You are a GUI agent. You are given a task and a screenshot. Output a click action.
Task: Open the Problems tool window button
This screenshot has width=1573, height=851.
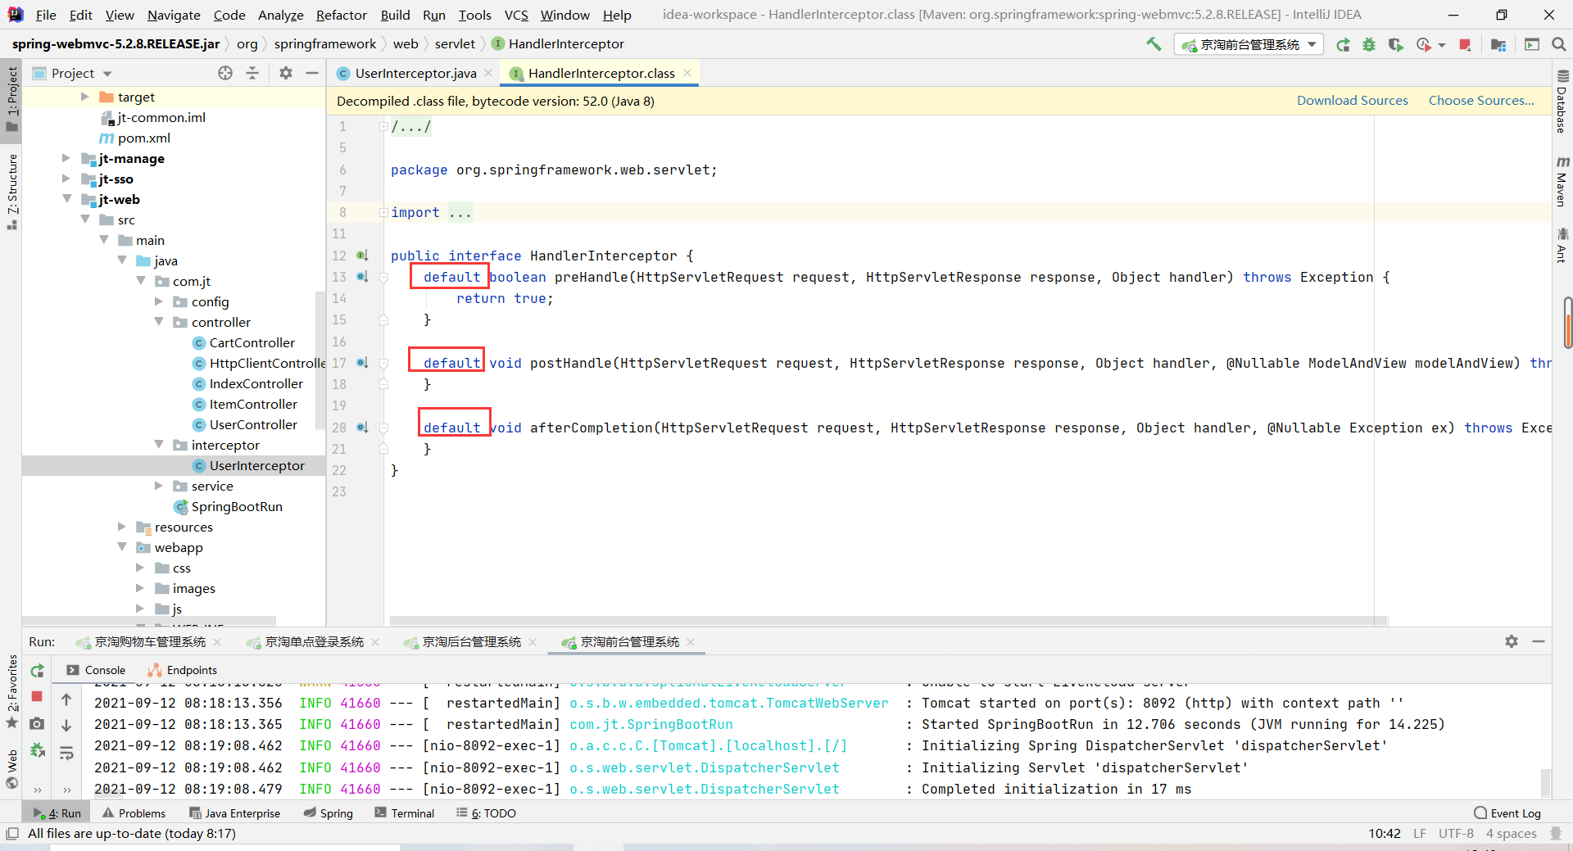tap(134, 813)
